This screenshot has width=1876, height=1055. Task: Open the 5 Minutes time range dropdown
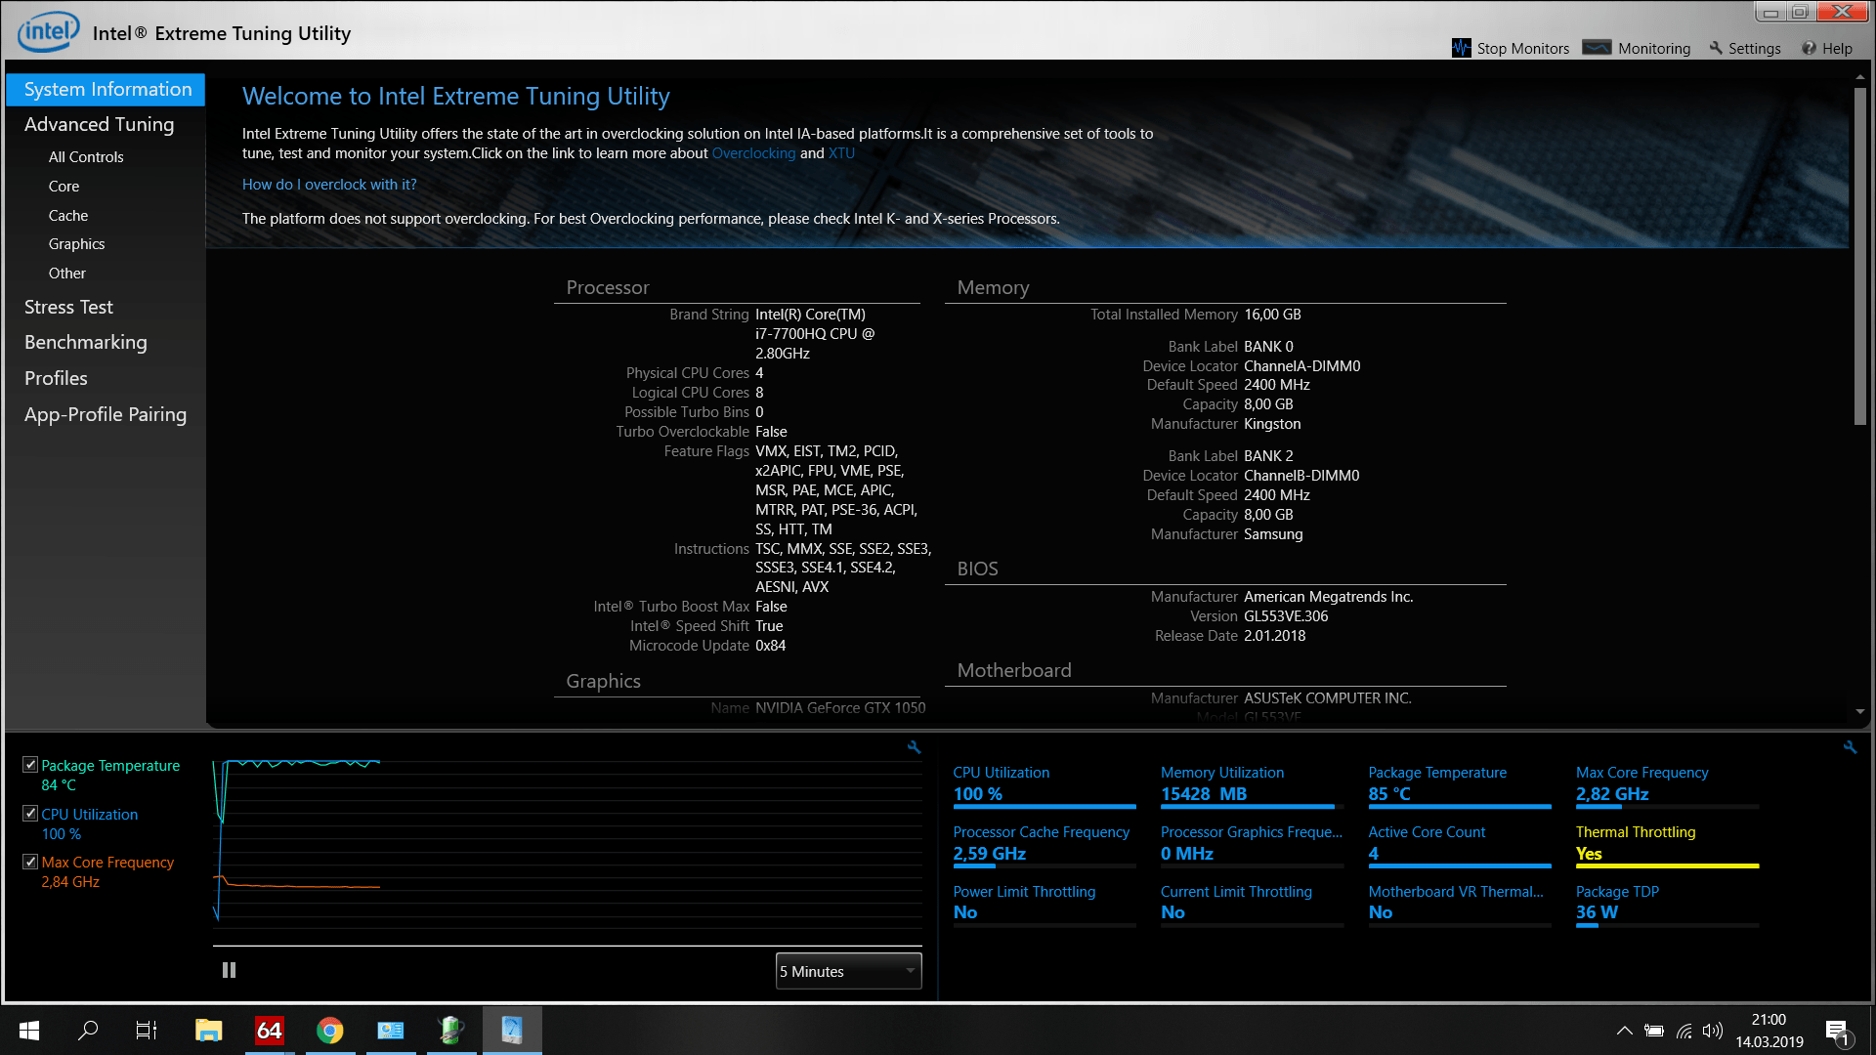coord(848,971)
